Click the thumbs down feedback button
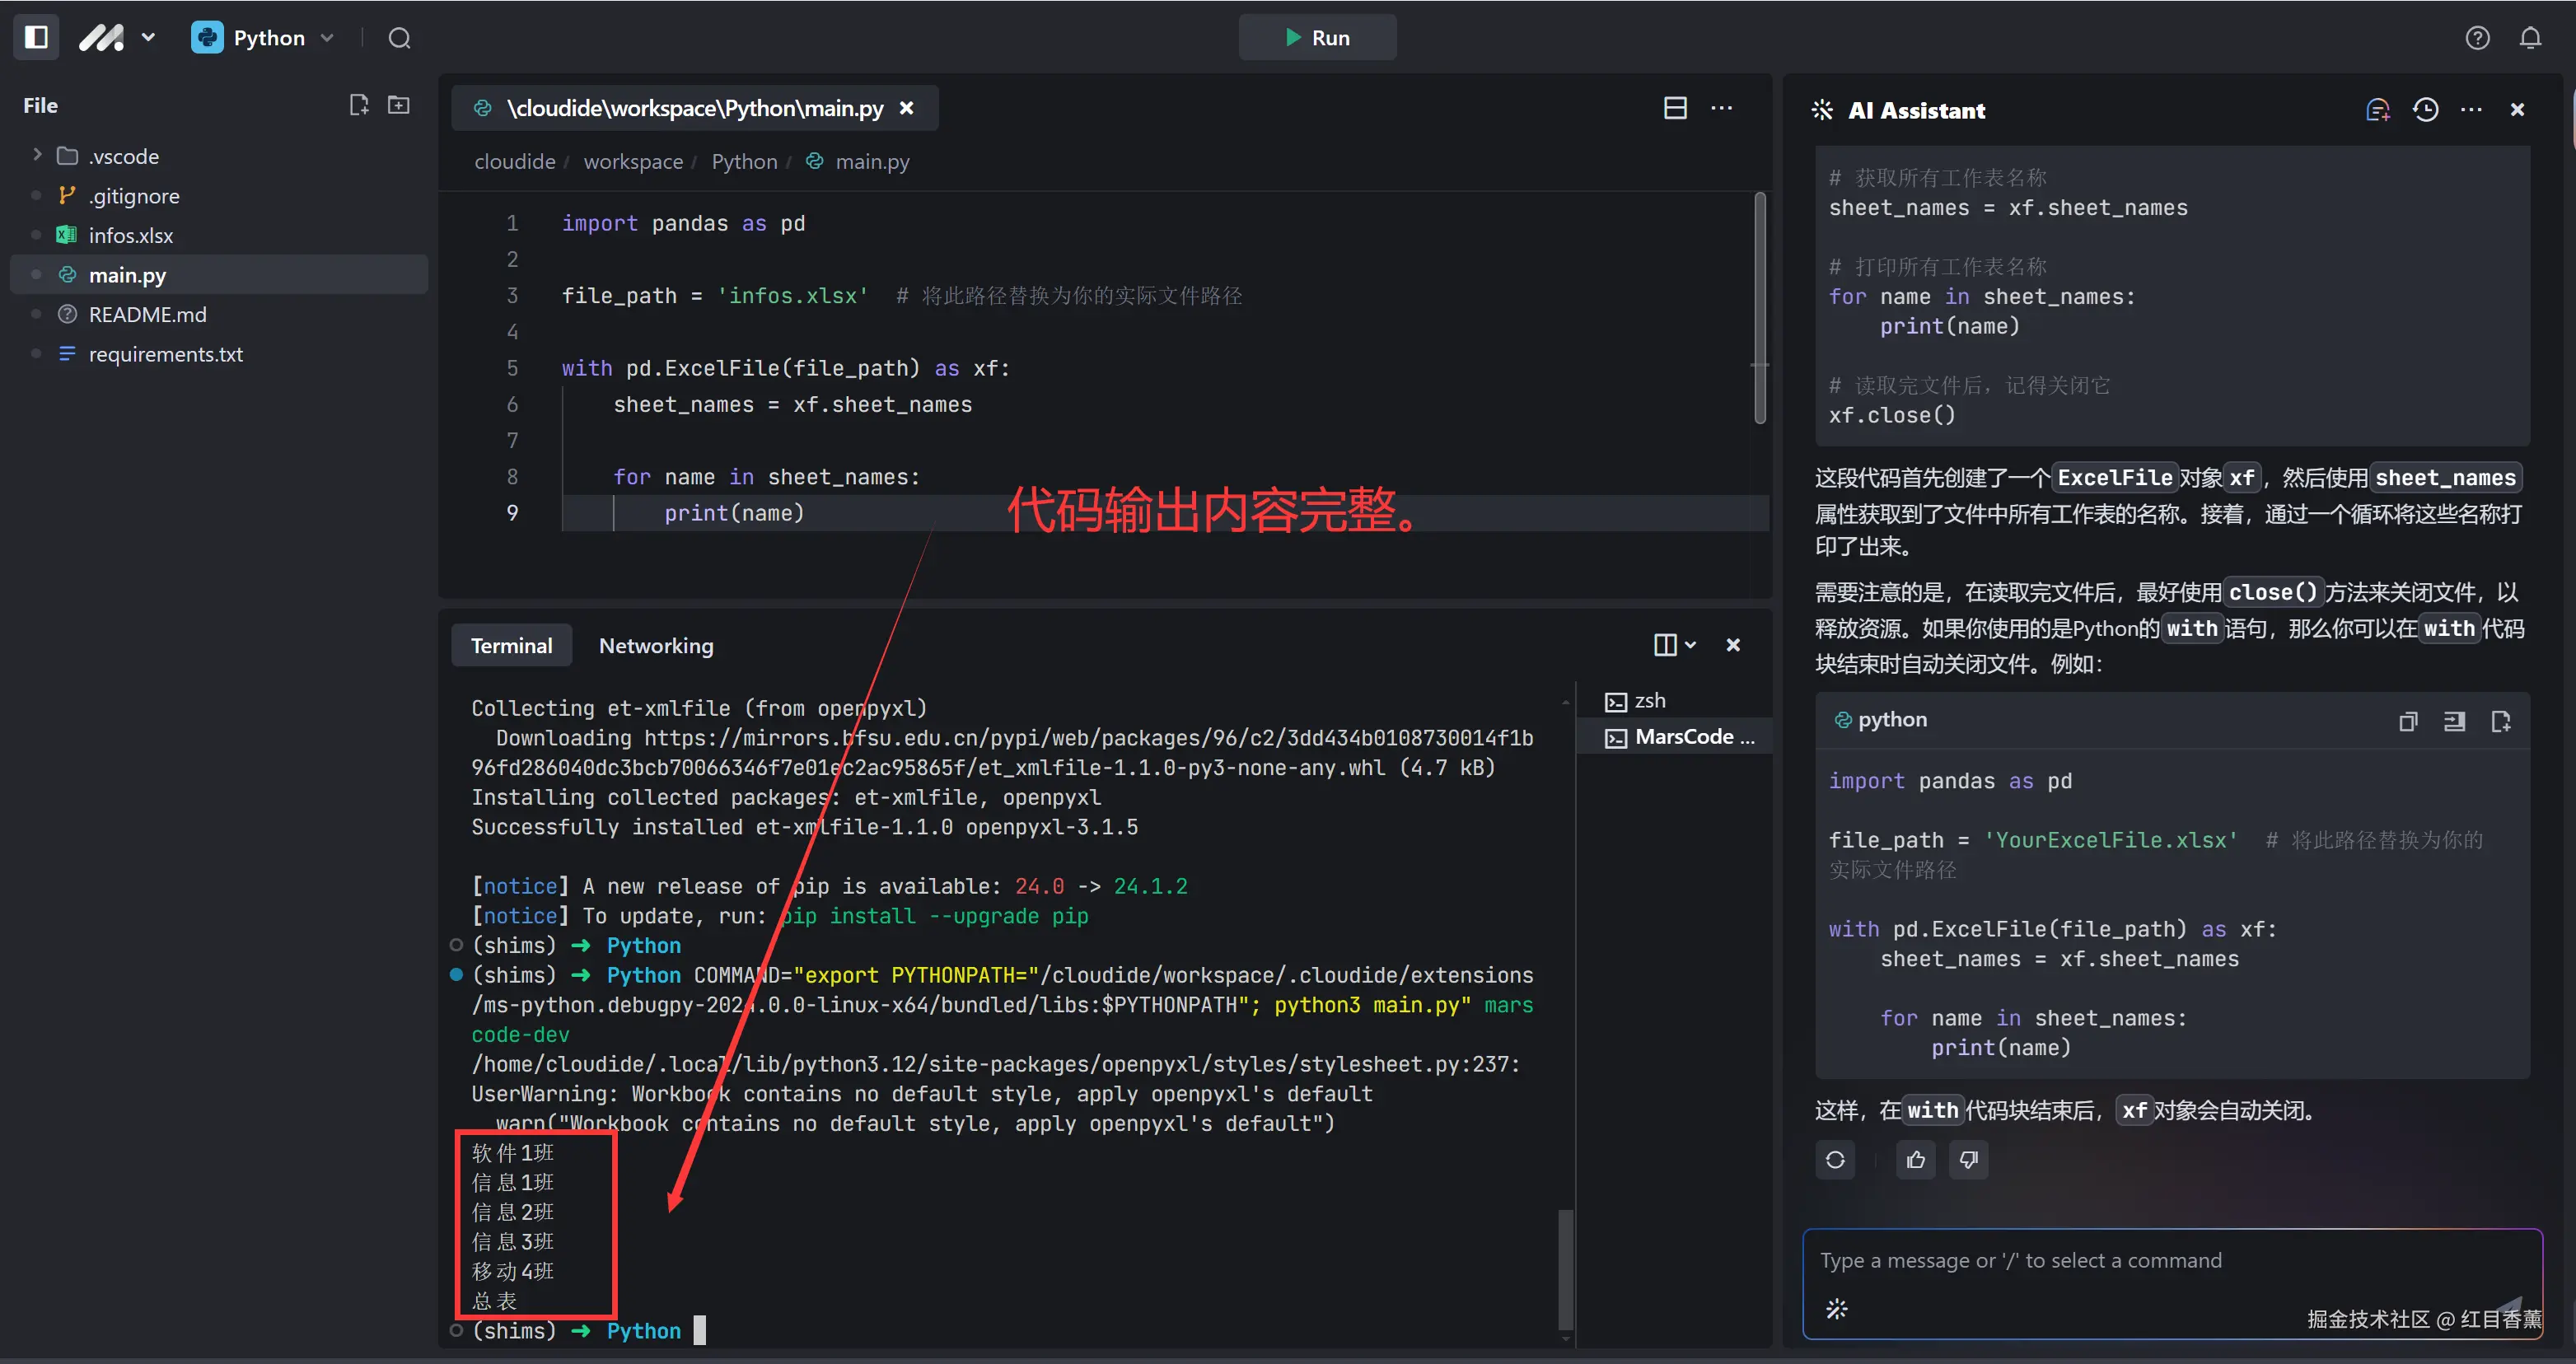 pyautogui.click(x=1968, y=1160)
